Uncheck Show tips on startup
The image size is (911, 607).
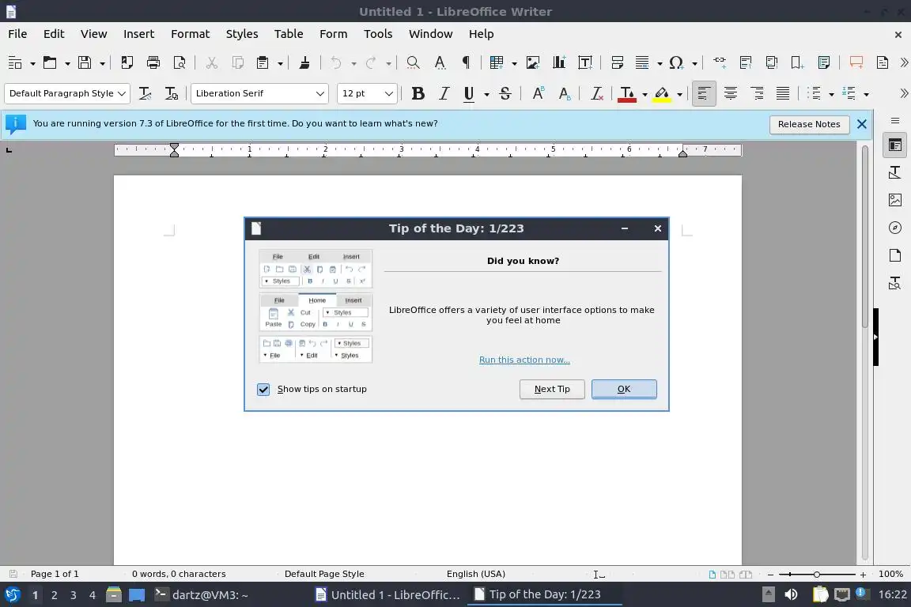coord(263,389)
